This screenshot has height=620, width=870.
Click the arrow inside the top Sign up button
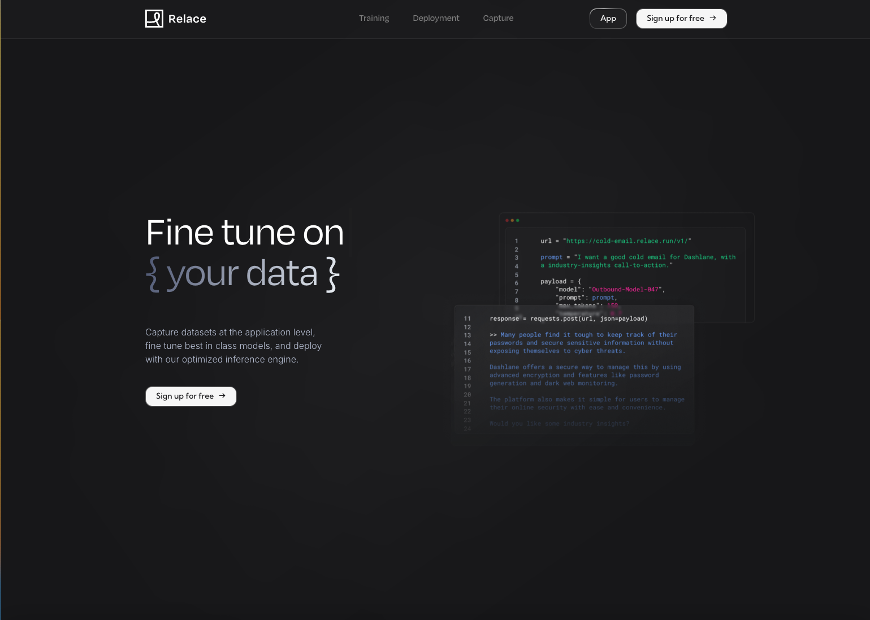click(x=713, y=18)
